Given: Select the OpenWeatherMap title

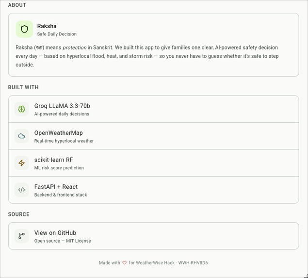Looking at the screenshot, I should (59, 133).
